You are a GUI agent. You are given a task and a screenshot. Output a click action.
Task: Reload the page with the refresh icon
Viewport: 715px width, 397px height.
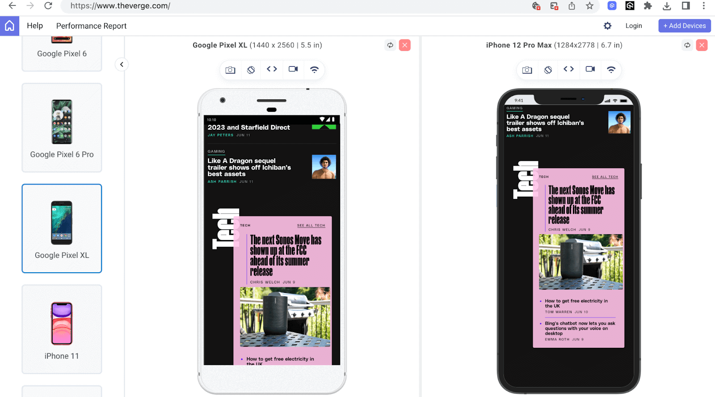[x=48, y=6]
